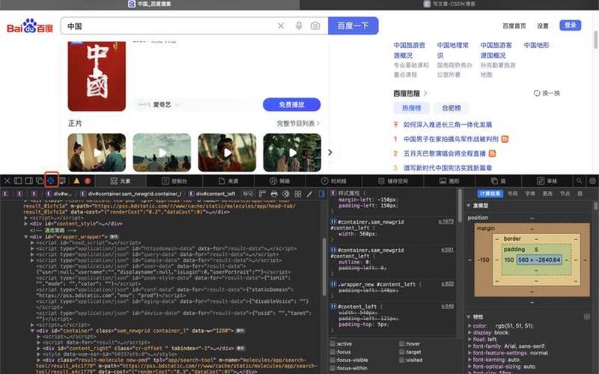Select the 计算结果 Computed sidebar tab
599x374 pixels.
coord(490,194)
